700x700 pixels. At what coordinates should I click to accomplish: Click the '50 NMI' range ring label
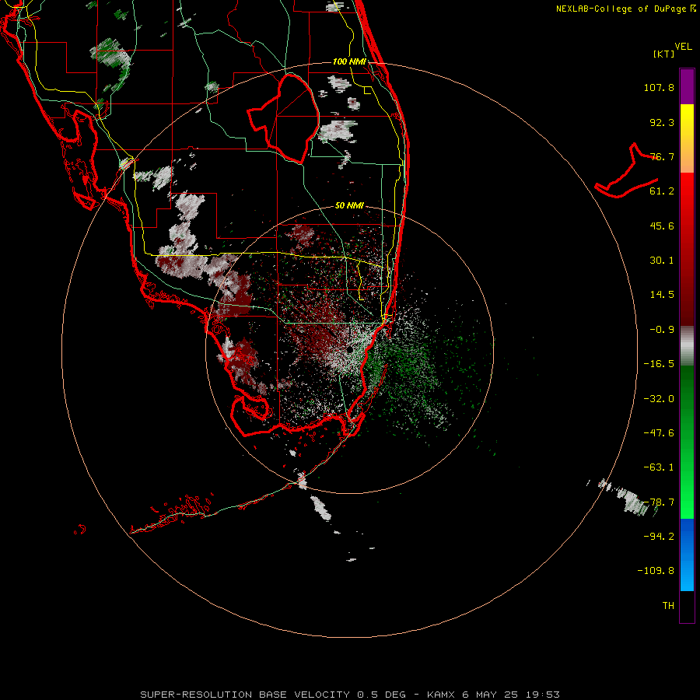point(349,206)
